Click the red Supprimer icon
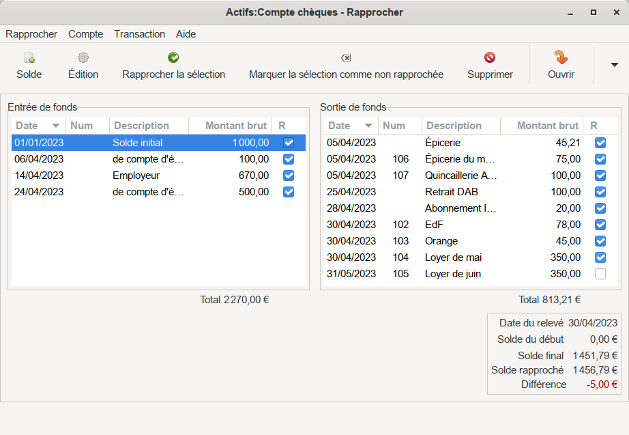629x435 pixels. [490, 58]
